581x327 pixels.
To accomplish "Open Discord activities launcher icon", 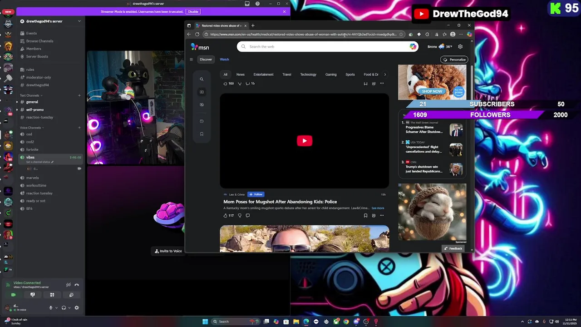I will [52, 295].
